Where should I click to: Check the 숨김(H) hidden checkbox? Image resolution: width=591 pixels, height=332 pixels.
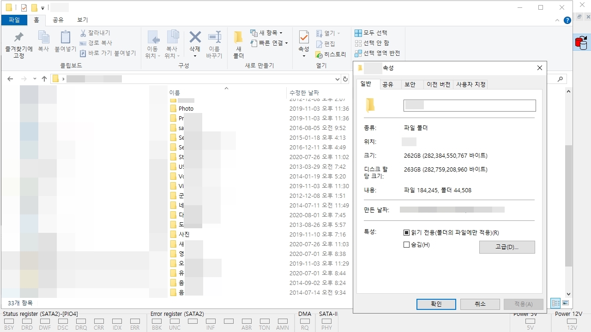pos(407,245)
